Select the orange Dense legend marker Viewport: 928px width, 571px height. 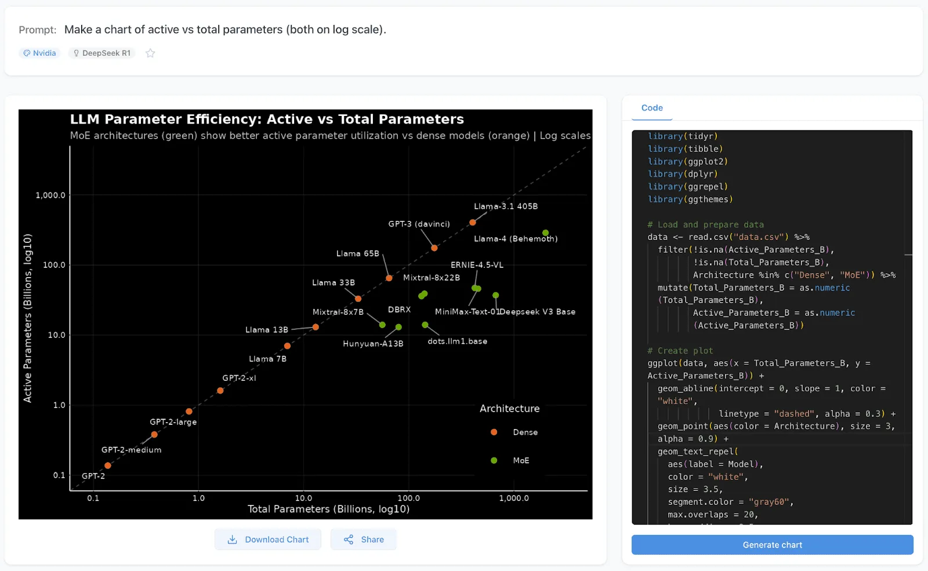click(494, 432)
